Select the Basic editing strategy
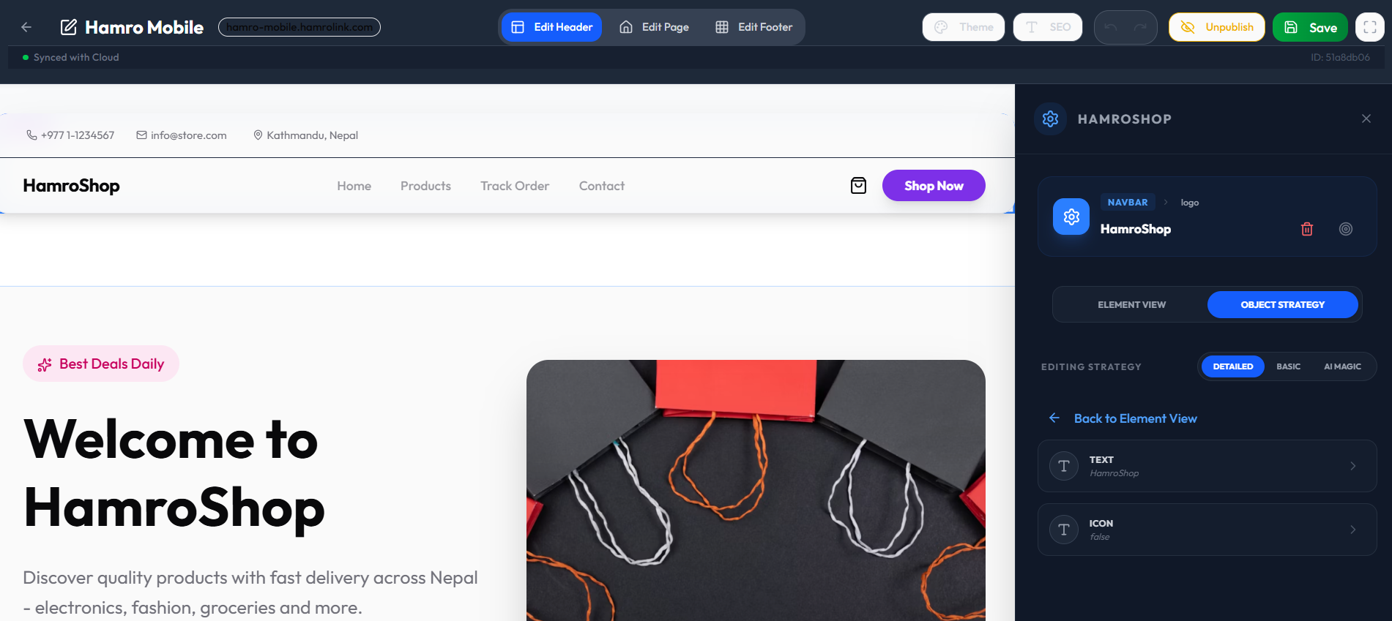1392x621 pixels. coord(1288,366)
